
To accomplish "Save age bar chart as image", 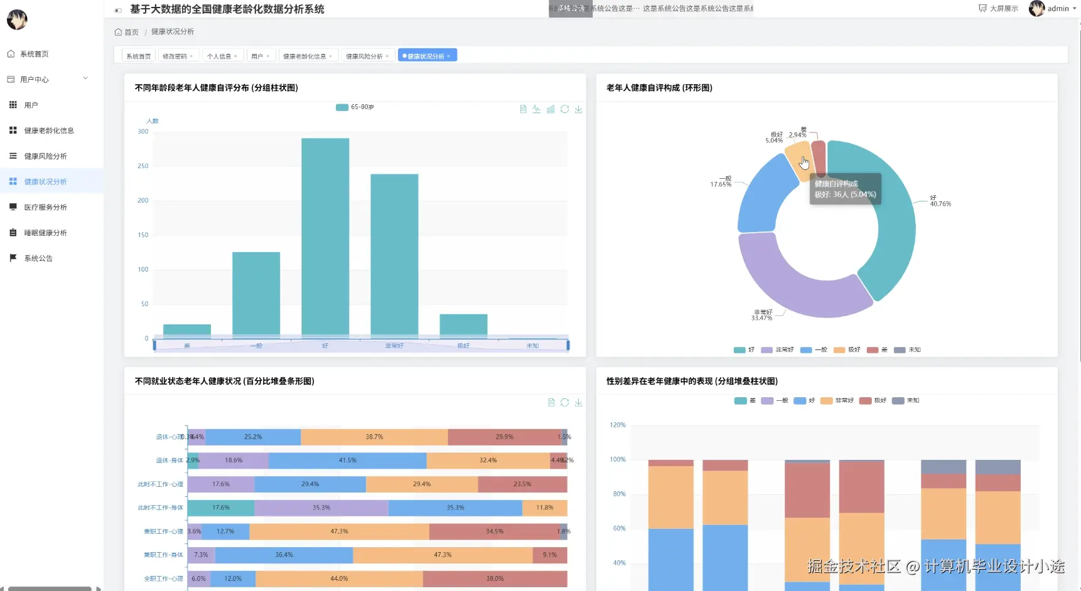I will (x=578, y=109).
